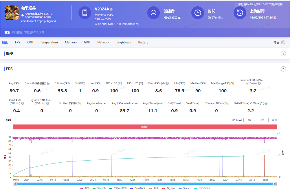Screen dimensions: 290x191
Task: Click the help icon beside Delta(FTime)>100ms
Action: 266,103
